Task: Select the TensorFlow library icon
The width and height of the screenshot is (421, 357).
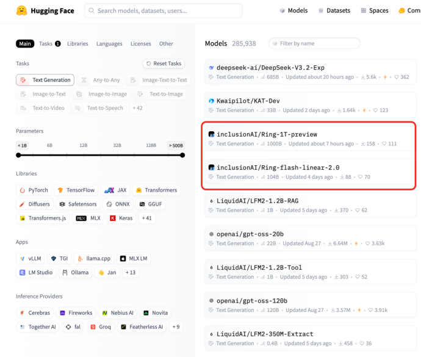Action: (x=60, y=190)
